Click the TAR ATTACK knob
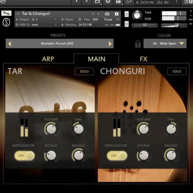Screen dimensions: 193x193 pos(51,155)
